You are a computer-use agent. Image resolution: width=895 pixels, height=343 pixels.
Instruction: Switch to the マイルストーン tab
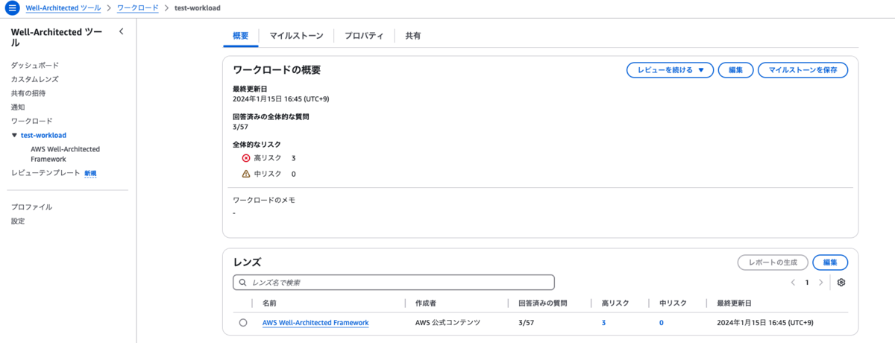(x=296, y=35)
